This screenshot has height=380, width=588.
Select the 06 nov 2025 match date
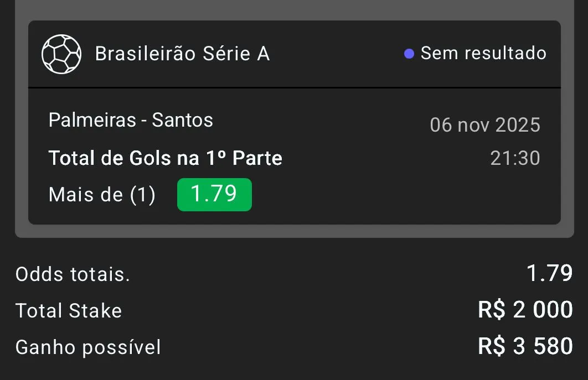coord(484,125)
